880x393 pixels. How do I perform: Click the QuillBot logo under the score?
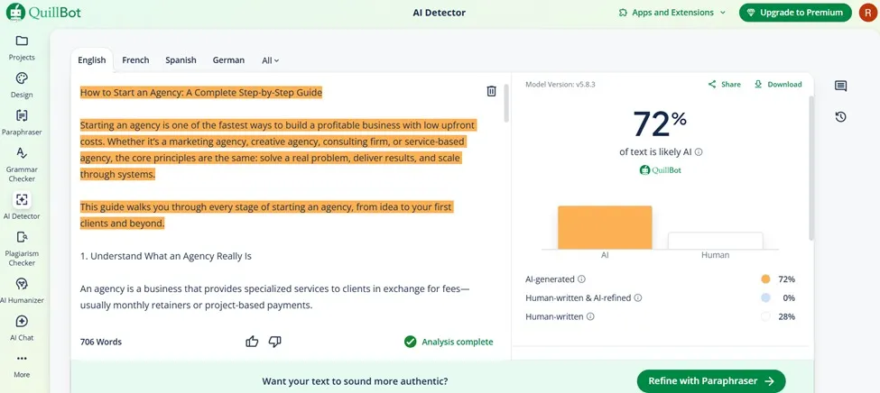pos(661,169)
